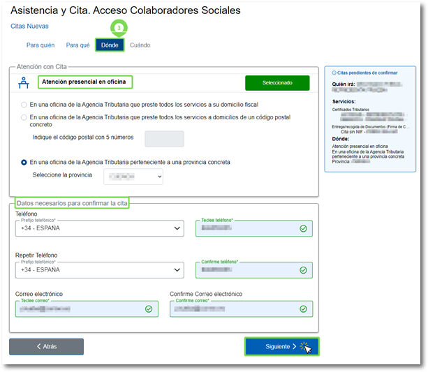Viewport: 428px width, 372px height.
Task: Select office serving your domicilio fiscal option
Action: [24, 105]
